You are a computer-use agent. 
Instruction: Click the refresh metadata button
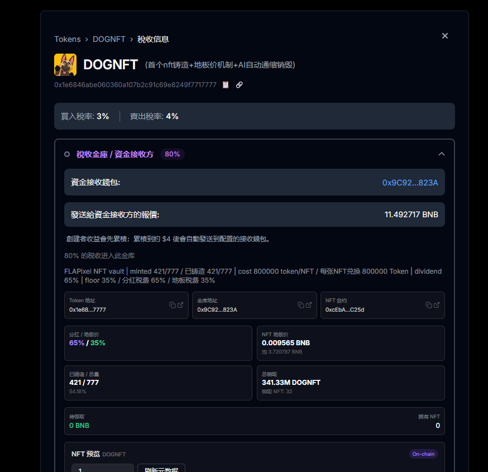coord(161,468)
